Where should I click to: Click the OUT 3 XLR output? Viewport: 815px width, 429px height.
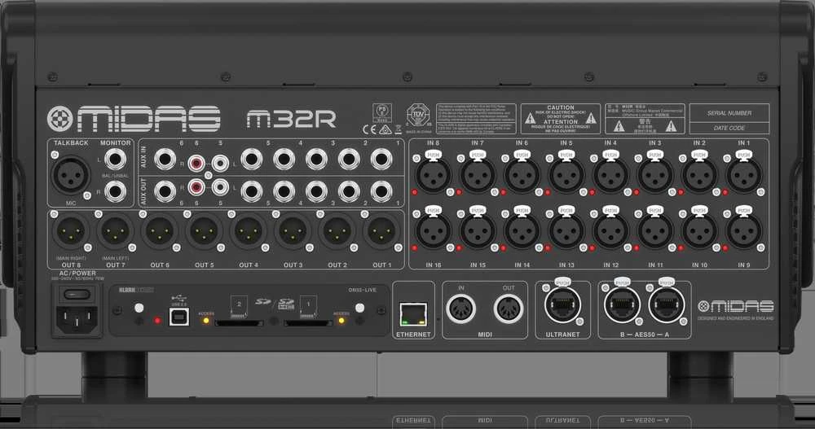(293, 231)
